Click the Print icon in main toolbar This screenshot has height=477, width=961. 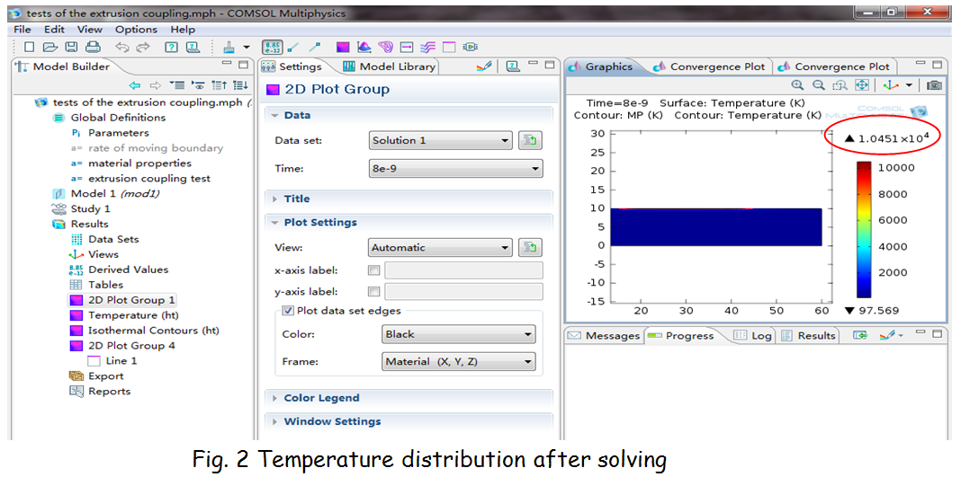point(93,48)
